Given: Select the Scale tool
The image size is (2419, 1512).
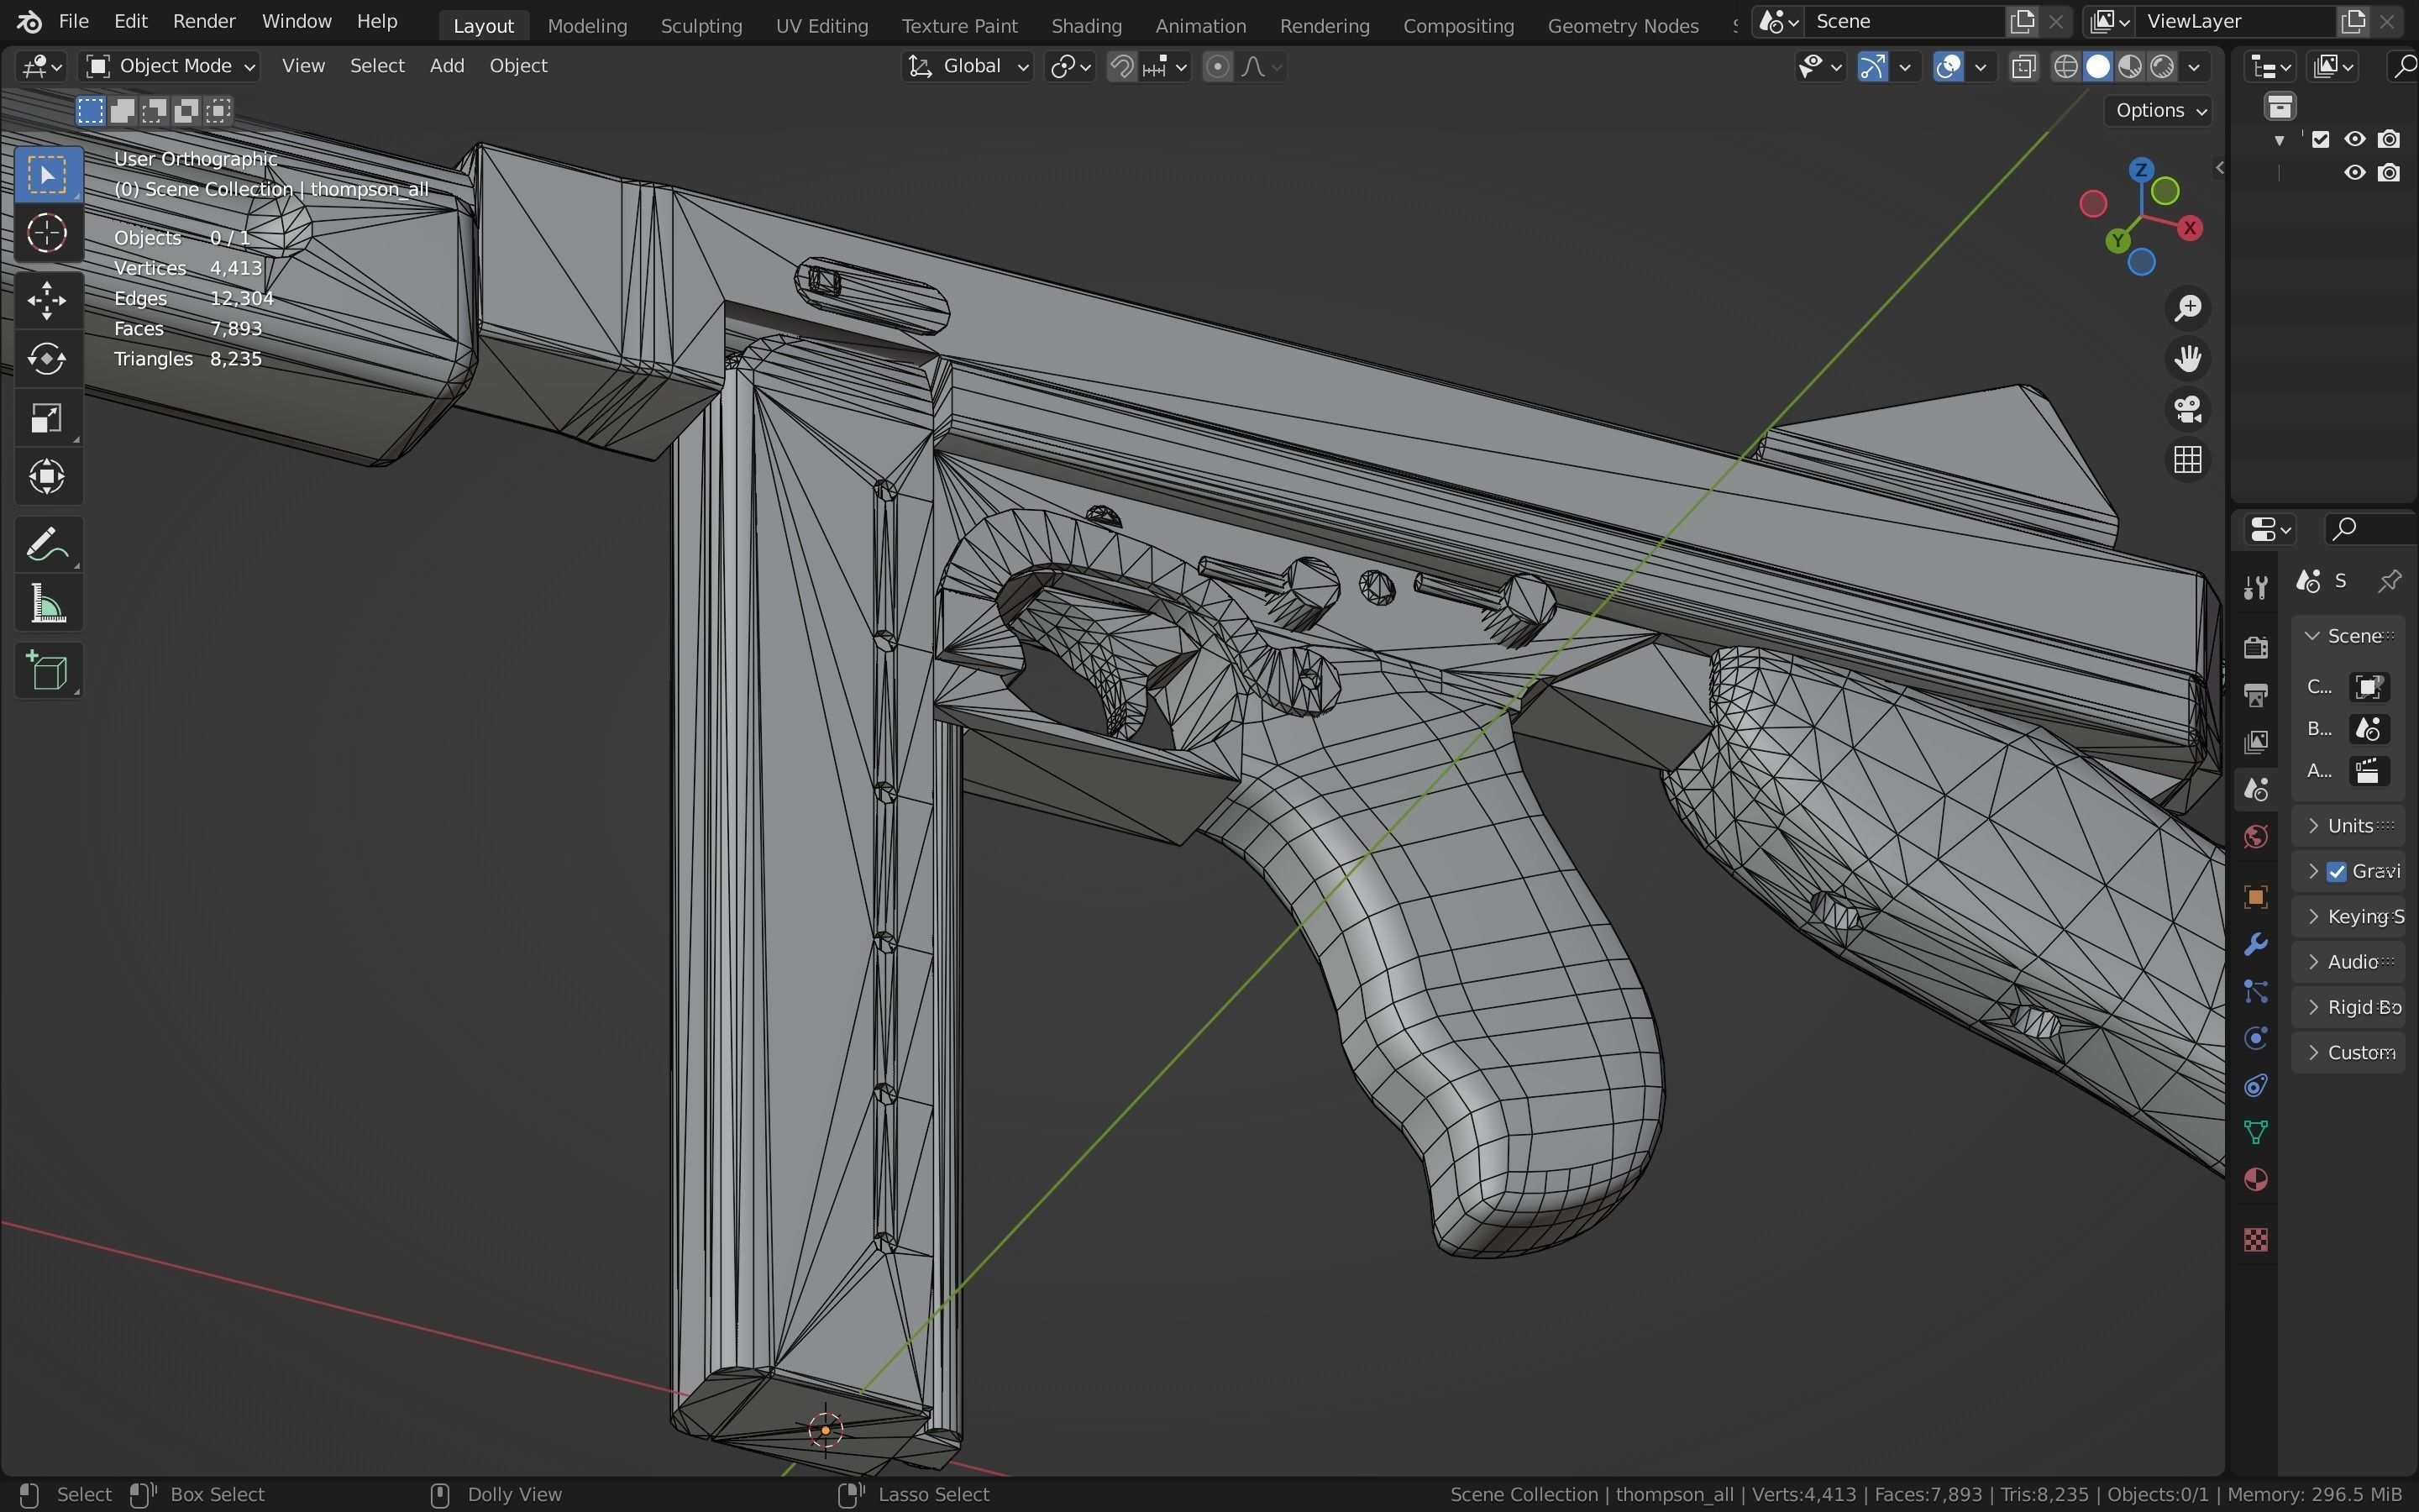Looking at the screenshot, I should point(47,418).
